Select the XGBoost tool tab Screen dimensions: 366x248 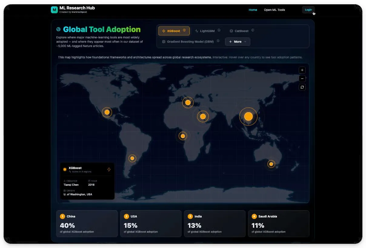pos(174,31)
